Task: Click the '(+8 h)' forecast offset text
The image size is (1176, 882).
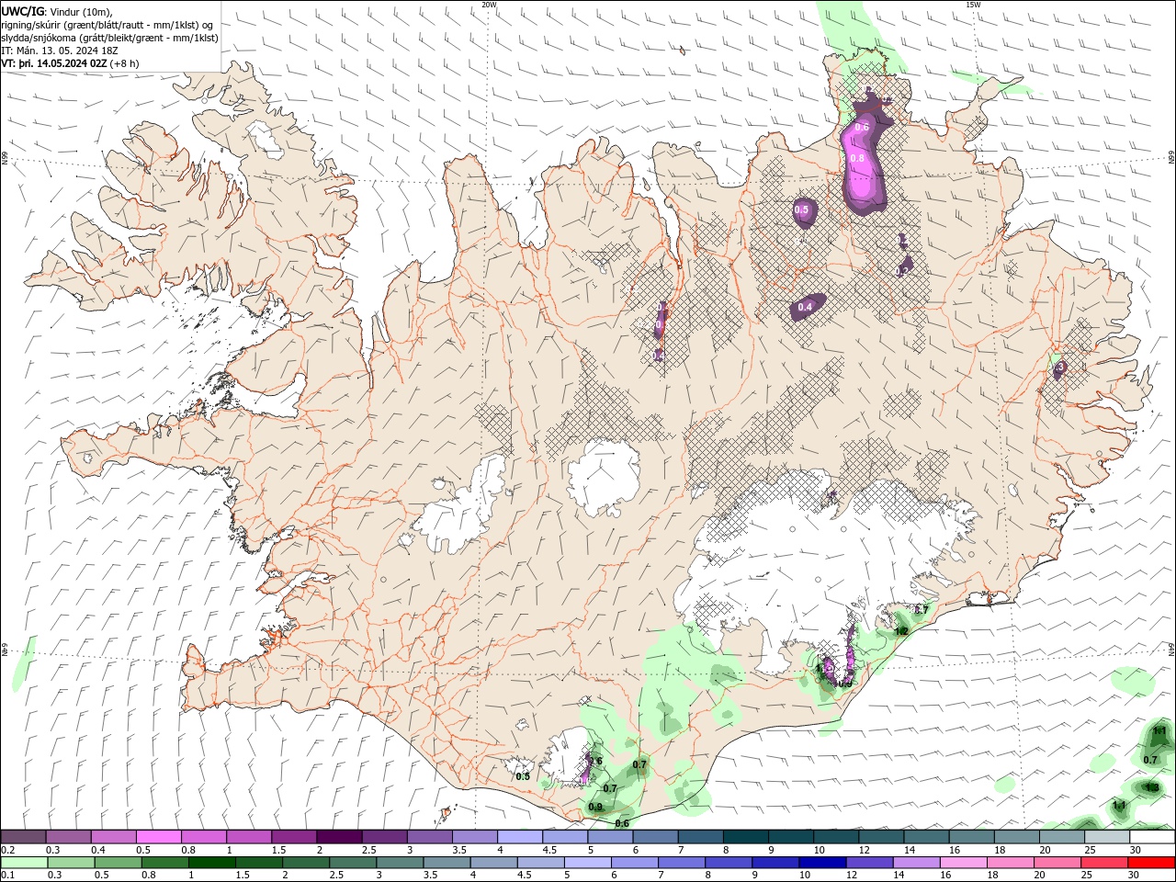Action: 124,63
